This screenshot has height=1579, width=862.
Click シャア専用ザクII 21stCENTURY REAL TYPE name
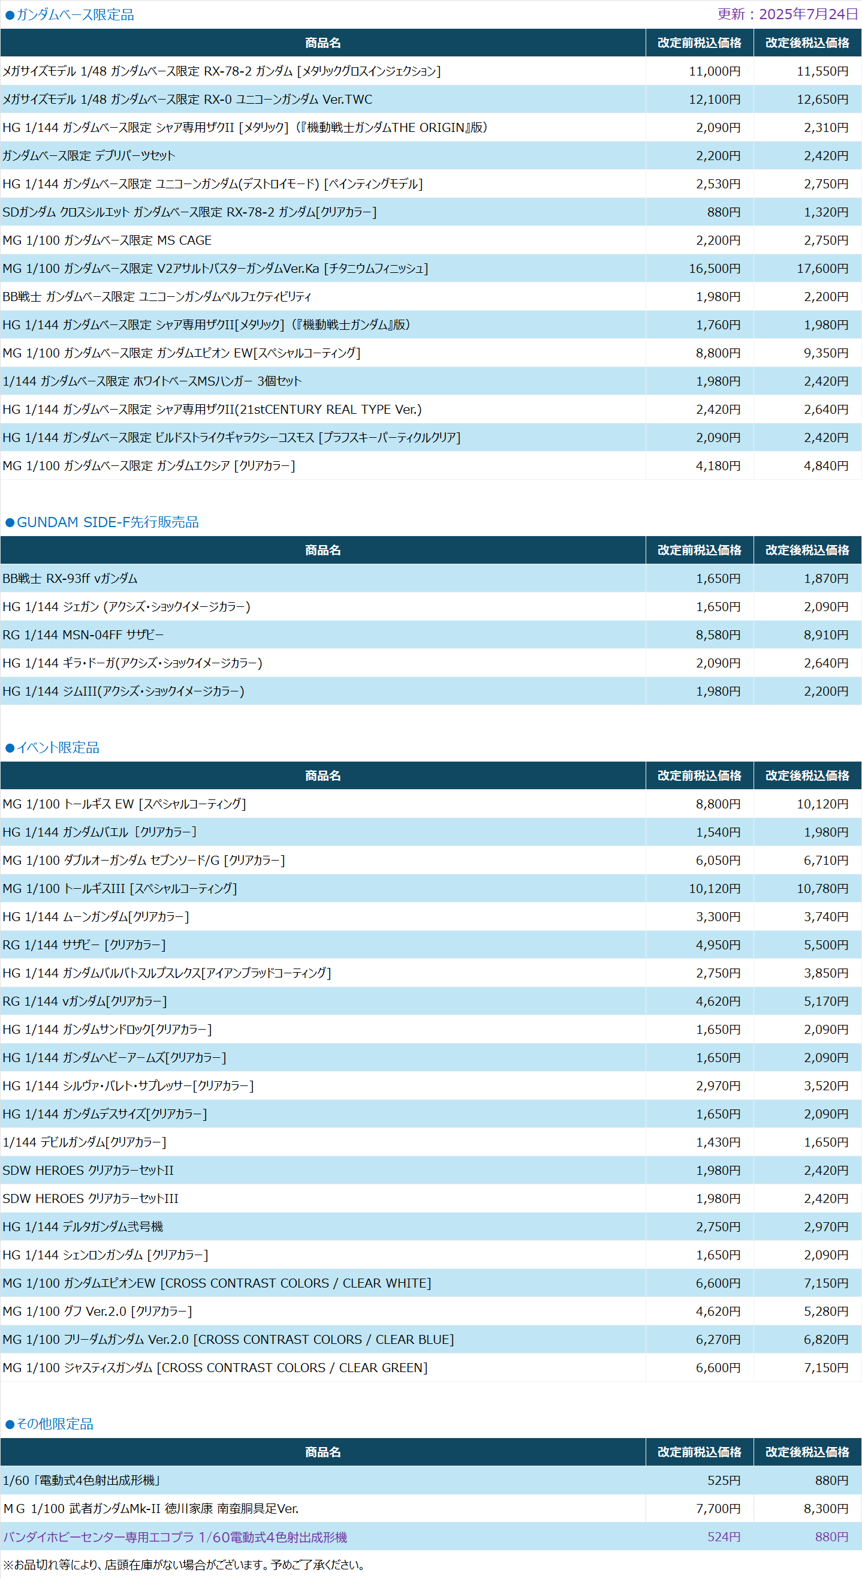tap(212, 410)
